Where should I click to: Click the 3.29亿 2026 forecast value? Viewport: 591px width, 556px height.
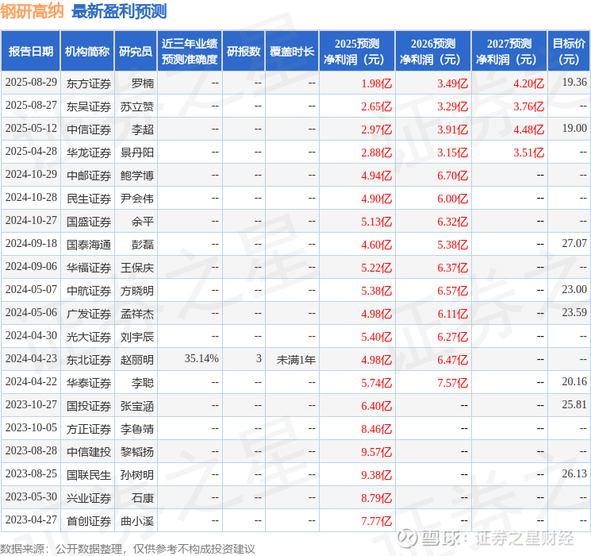point(453,106)
